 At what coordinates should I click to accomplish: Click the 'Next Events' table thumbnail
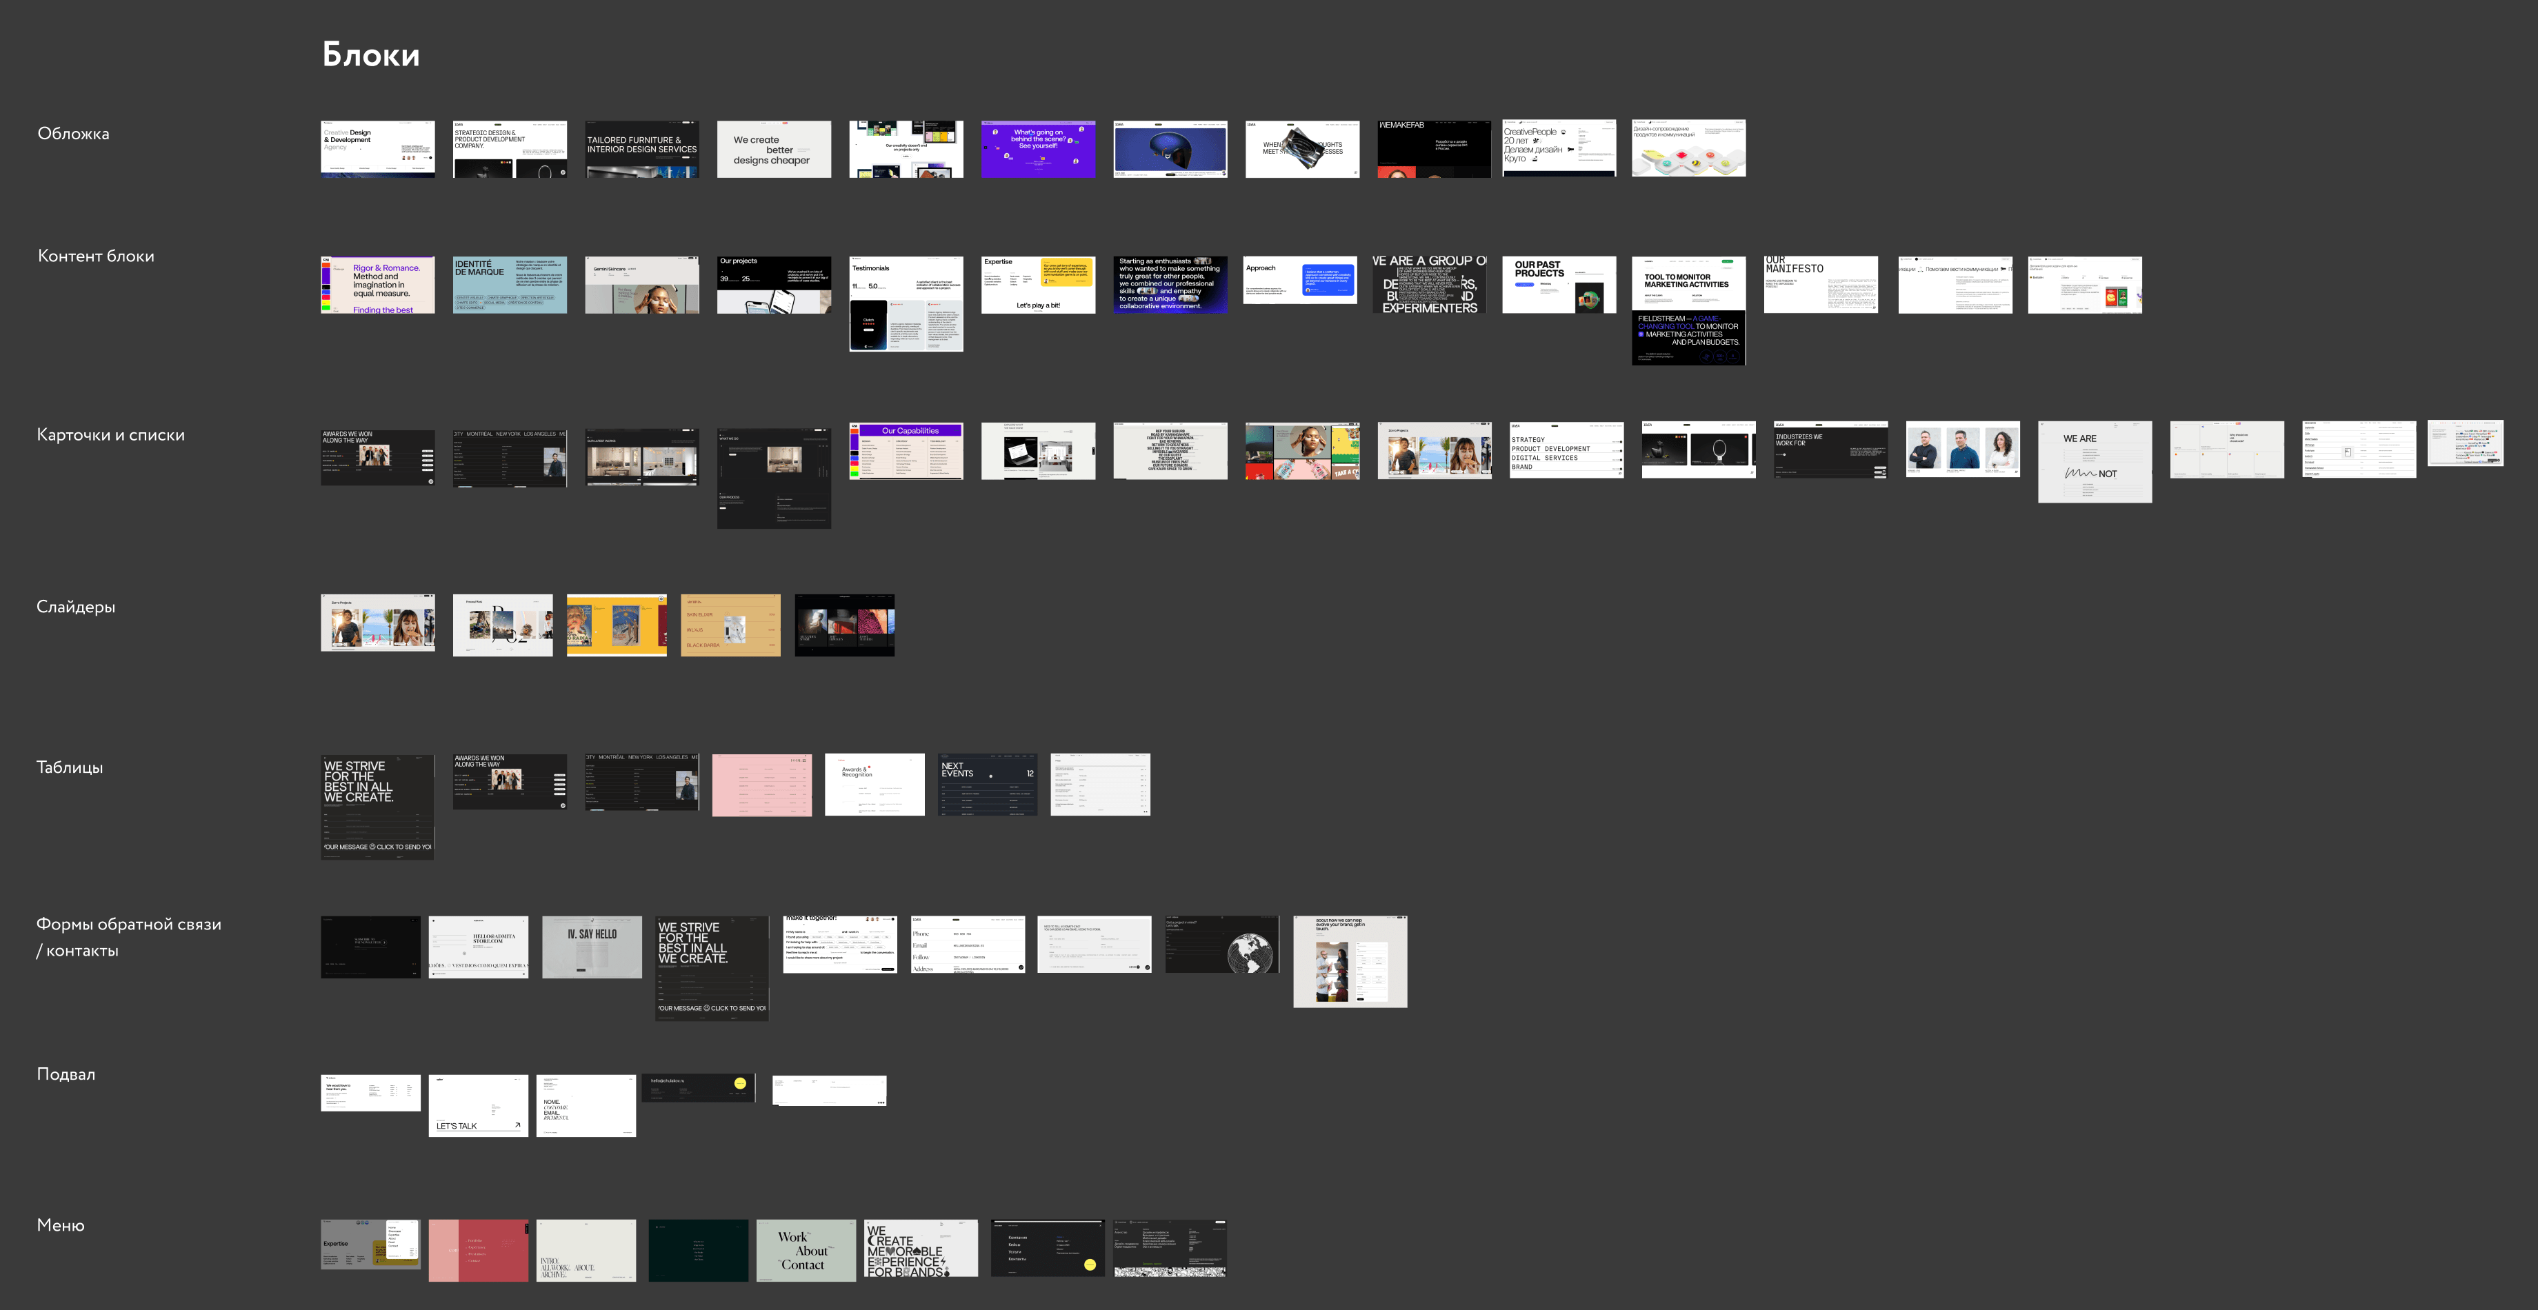(x=987, y=785)
